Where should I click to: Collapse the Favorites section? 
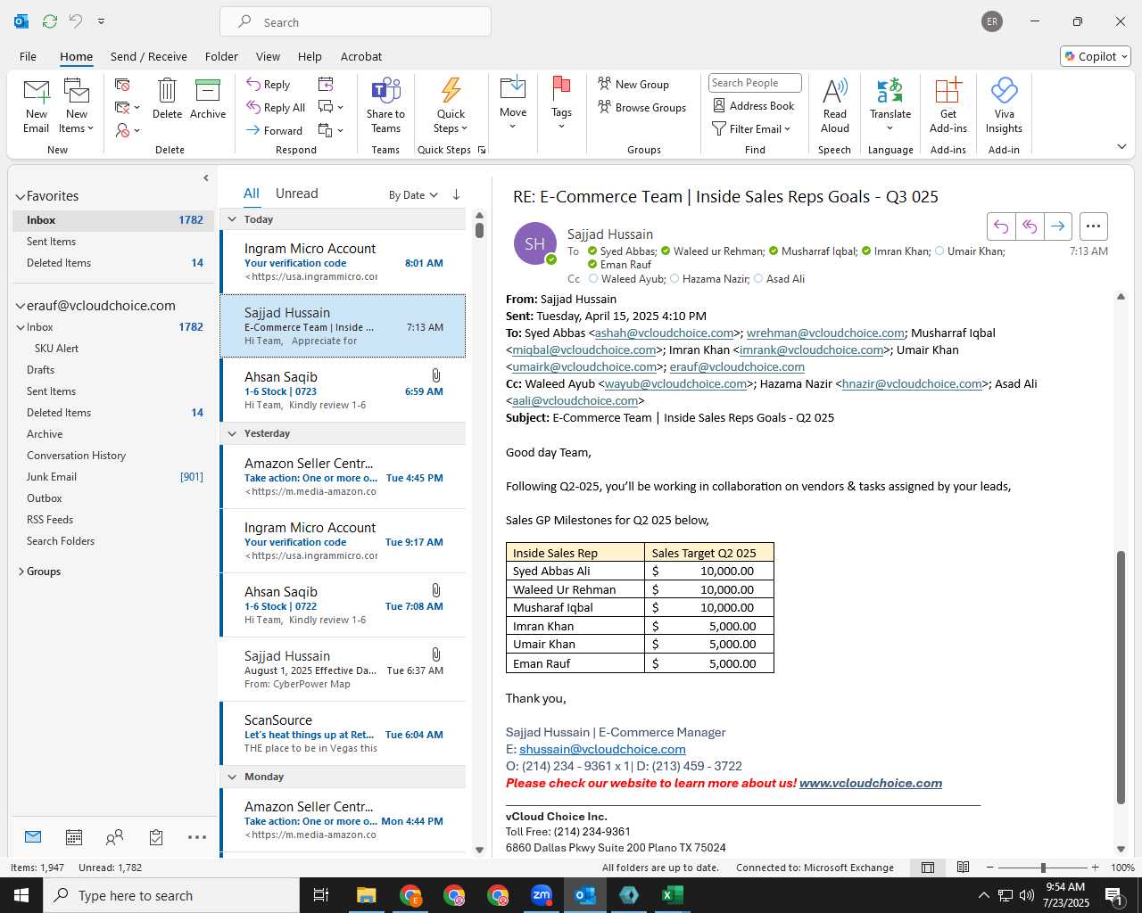pyautogui.click(x=20, y=197)
